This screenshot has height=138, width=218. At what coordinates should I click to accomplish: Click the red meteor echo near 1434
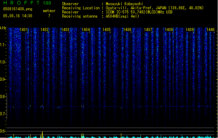[83, 107]
